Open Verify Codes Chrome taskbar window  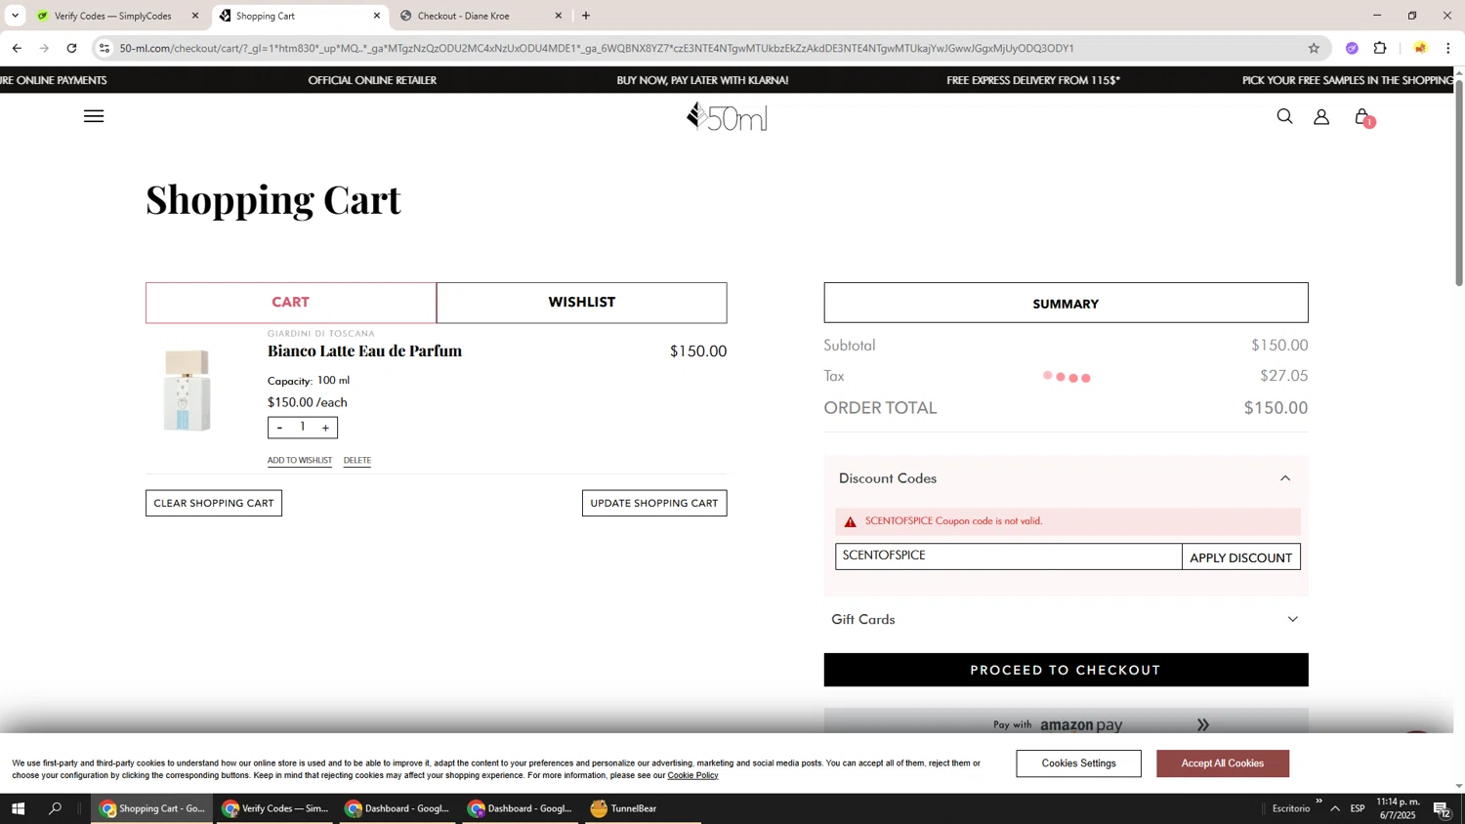pyautogui.click(x=275, y=808)
